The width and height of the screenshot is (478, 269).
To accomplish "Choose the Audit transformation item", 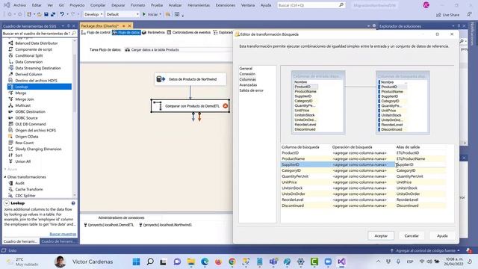I will point(20,183).
